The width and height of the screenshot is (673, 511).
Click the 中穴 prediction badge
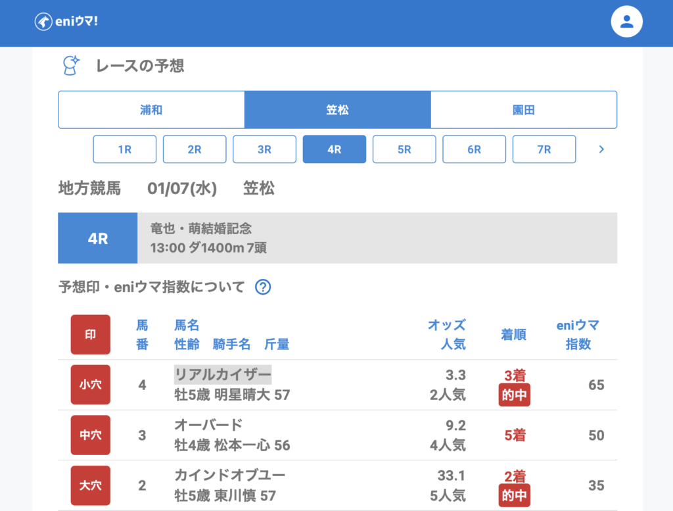click(91, 435)
